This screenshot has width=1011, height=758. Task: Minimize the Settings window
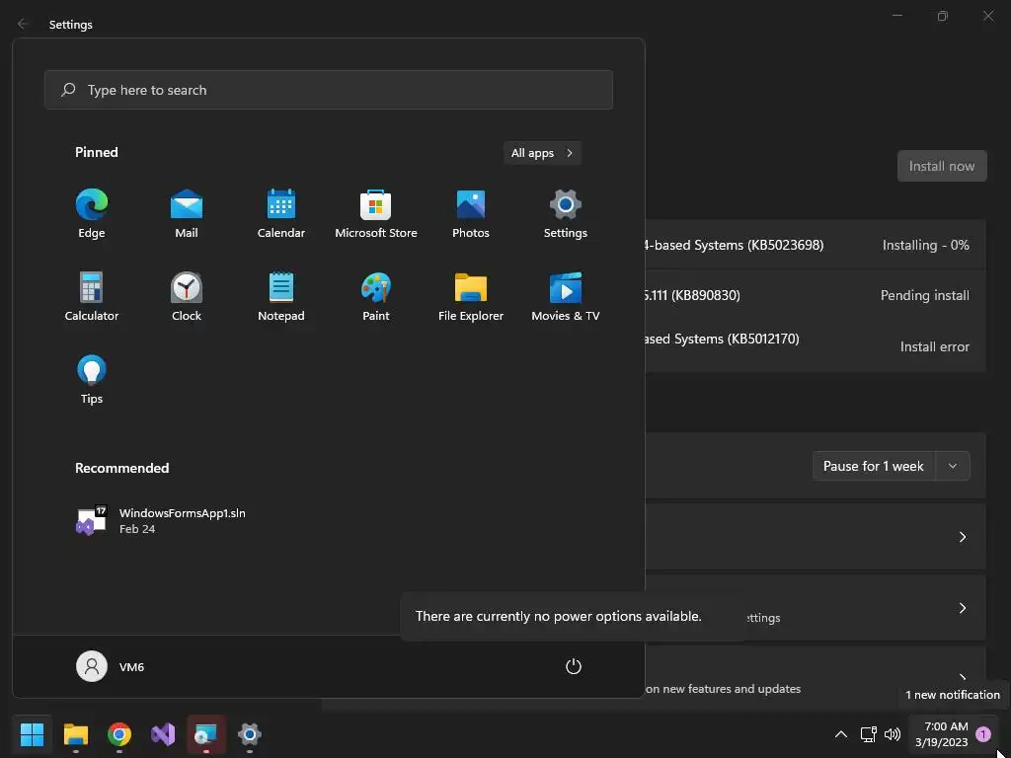897,16
